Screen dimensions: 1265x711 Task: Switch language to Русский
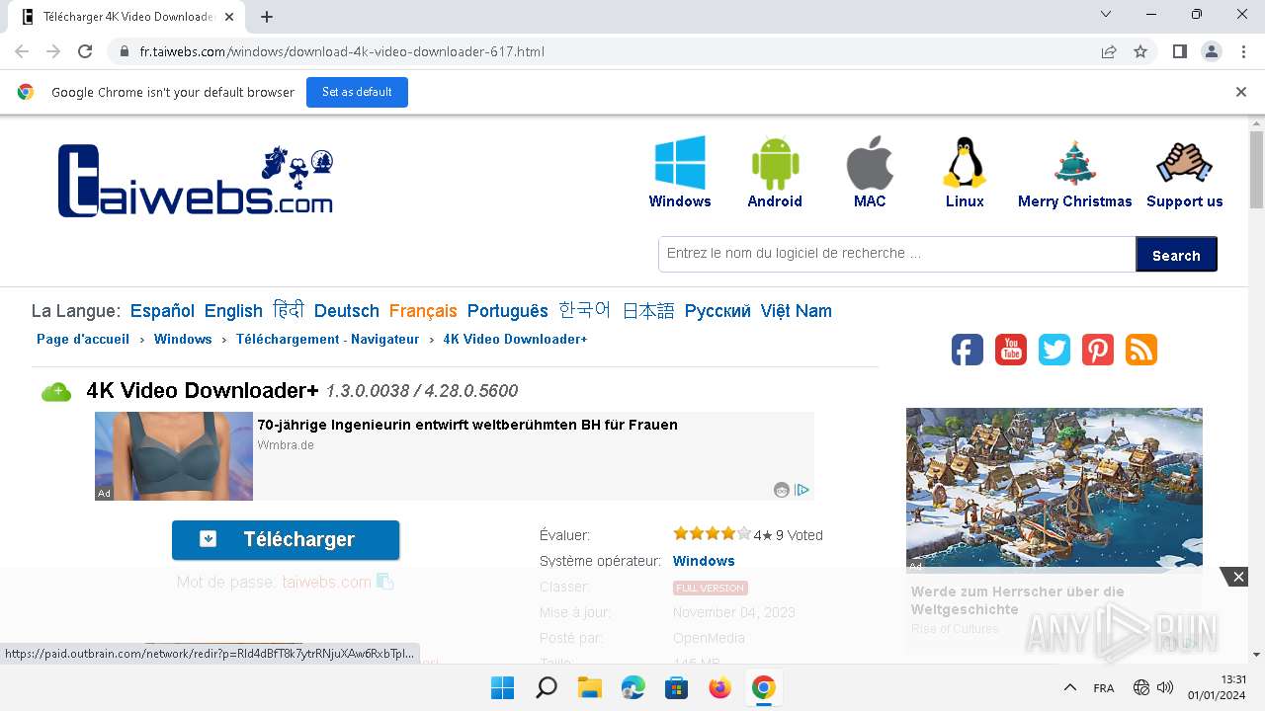tap(717, 311)
